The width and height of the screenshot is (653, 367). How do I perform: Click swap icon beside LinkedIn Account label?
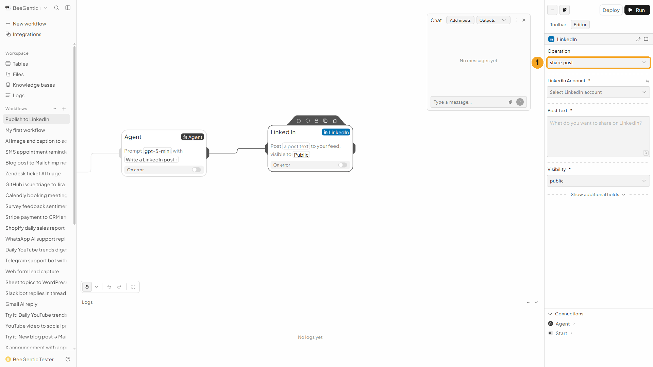(648, 81)
